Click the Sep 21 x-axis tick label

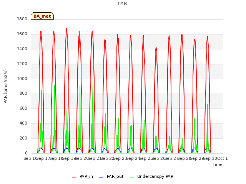point(95,158)
